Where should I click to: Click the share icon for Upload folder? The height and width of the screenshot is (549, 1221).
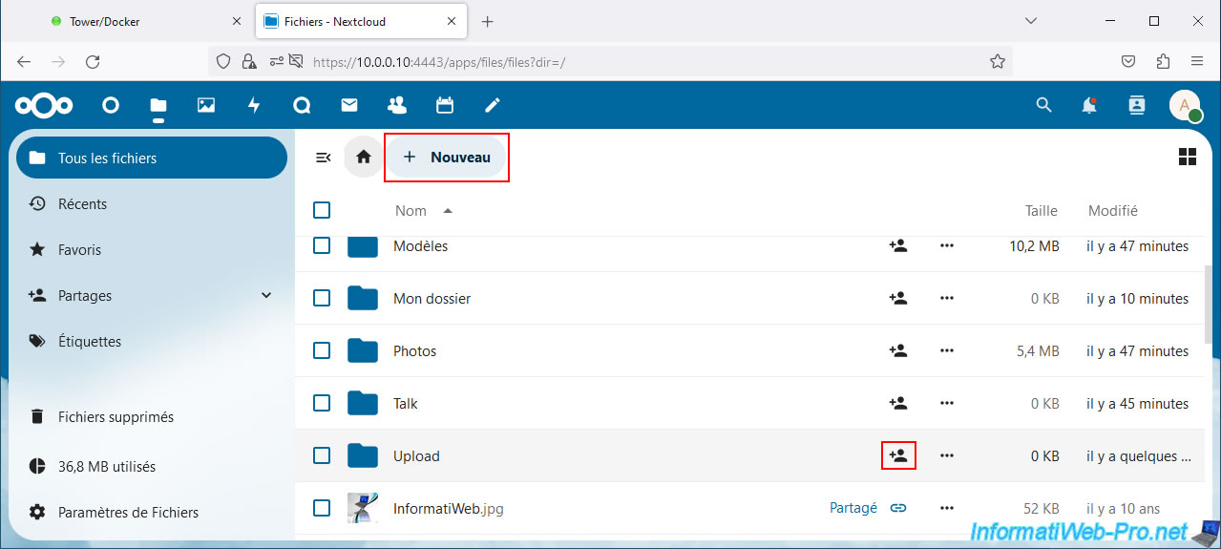click(x=898, y=456)
